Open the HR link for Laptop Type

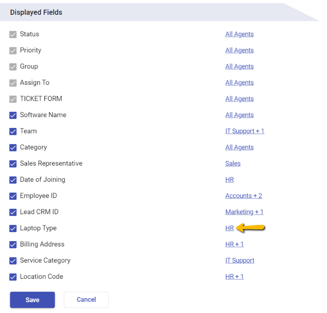(x=229, y=228)
